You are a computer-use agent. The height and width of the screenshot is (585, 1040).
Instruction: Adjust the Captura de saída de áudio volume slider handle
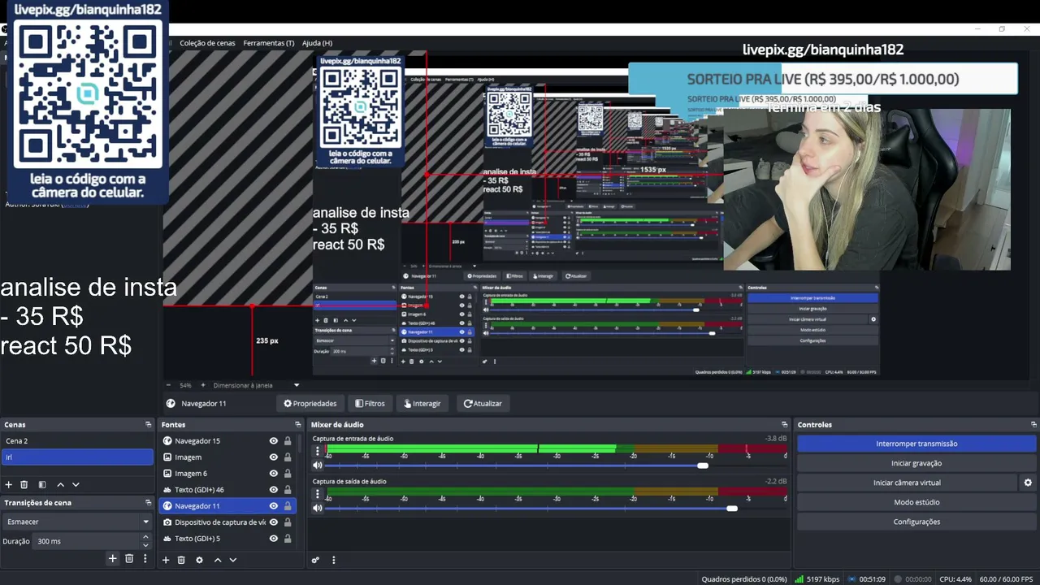[732, 508]
